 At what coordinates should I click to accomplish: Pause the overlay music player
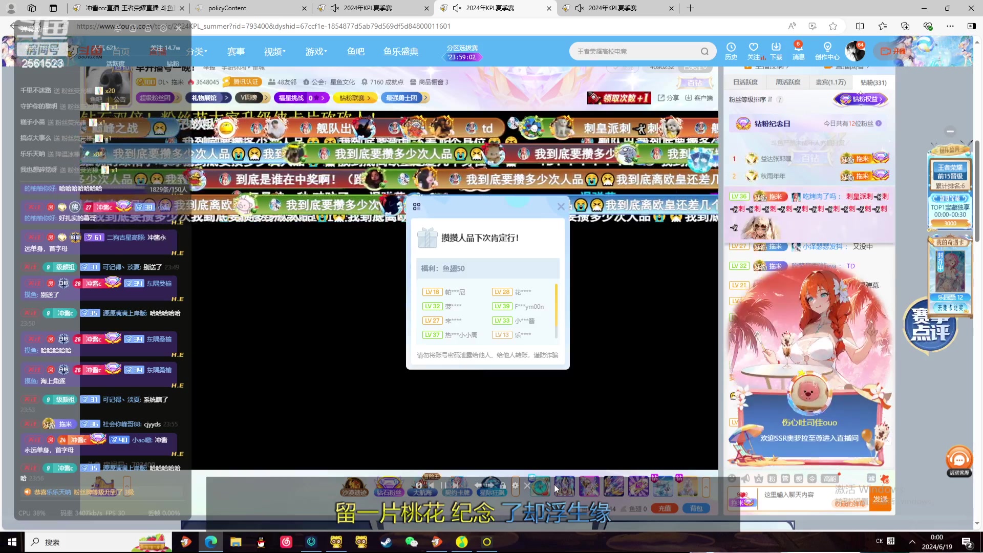pos(443,485)
